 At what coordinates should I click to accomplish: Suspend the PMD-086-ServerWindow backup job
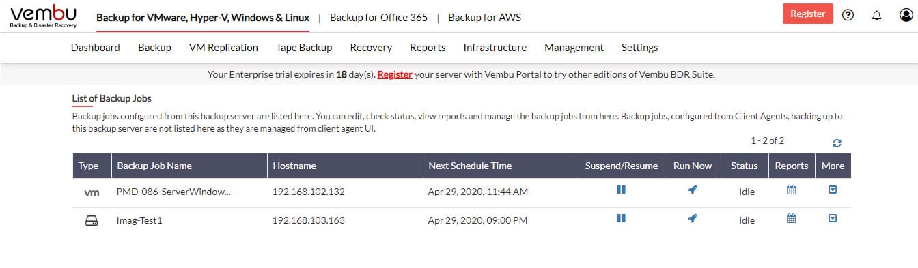click(x=621, y=190)
